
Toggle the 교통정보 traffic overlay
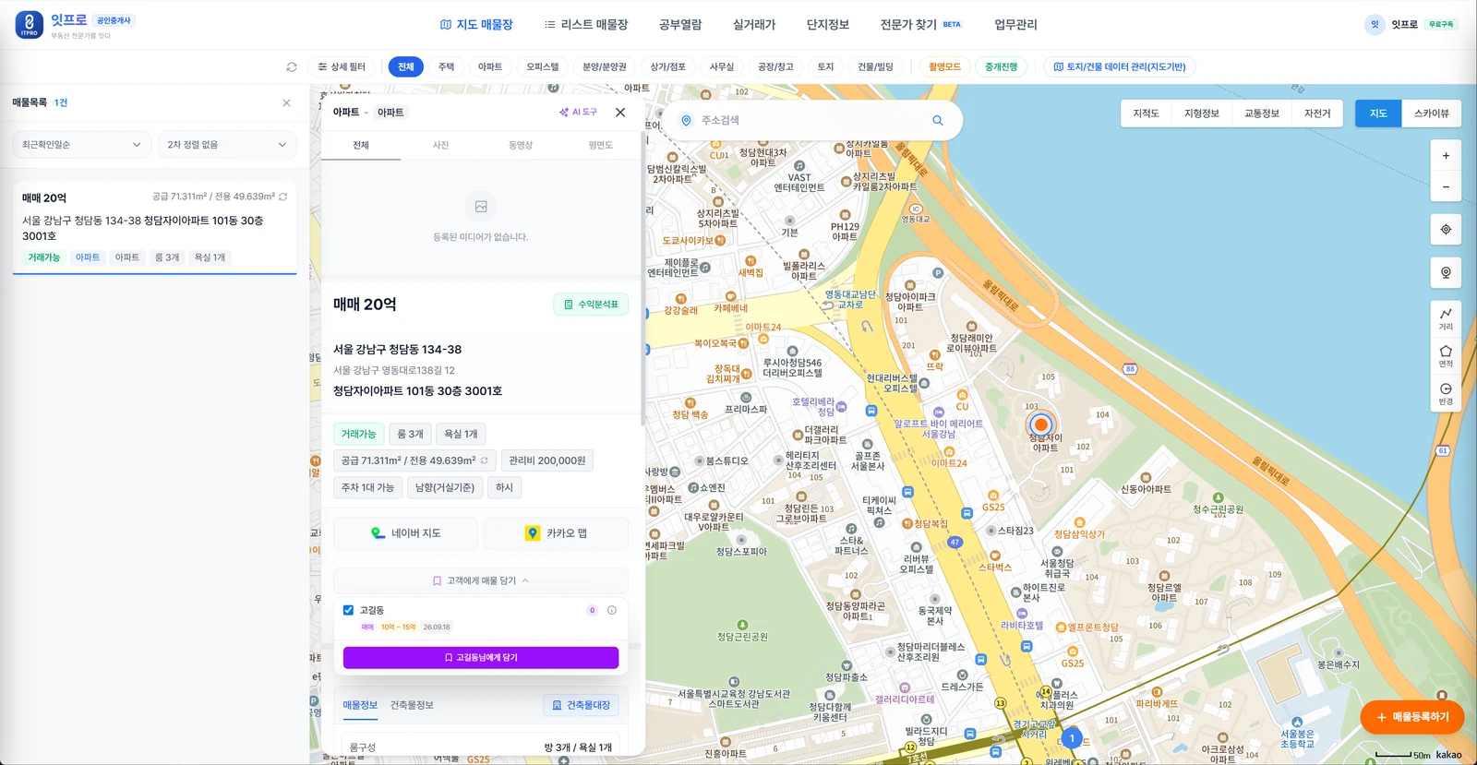1262,114
